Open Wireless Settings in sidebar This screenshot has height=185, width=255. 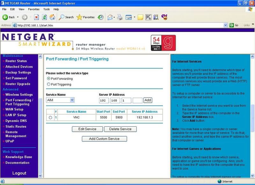pyautogui.click(x=19, y=94)
